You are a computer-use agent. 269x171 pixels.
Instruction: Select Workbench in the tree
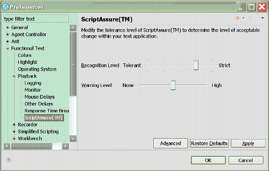point(30,139)
